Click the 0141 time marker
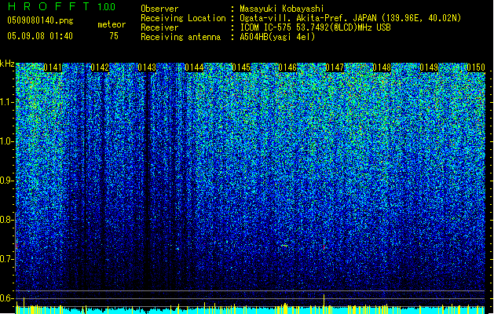 tap(53, 68)
